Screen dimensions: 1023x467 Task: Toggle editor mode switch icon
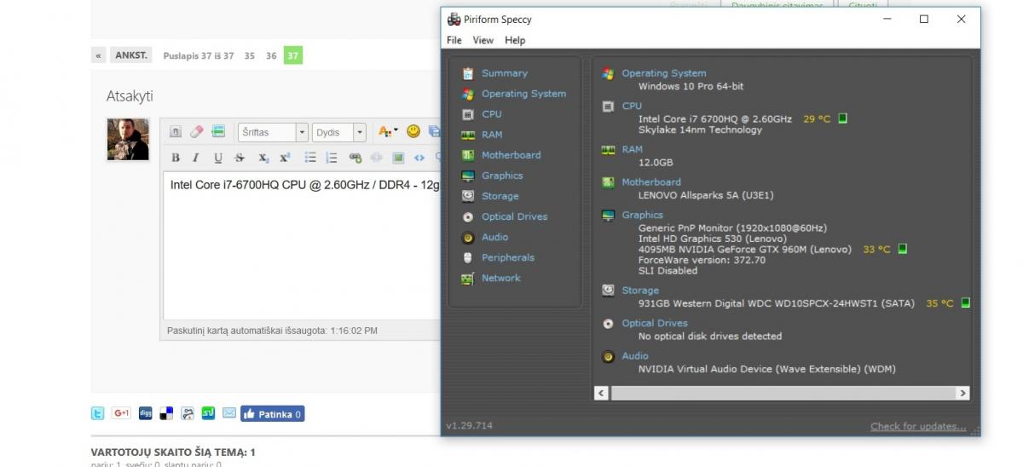click(x=176, y=132)
